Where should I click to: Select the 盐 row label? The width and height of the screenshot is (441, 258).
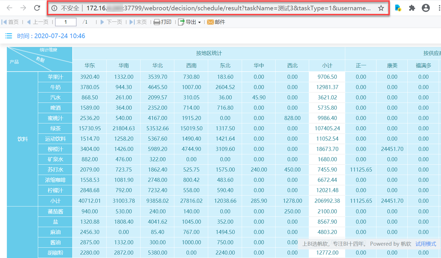(55, 222)
